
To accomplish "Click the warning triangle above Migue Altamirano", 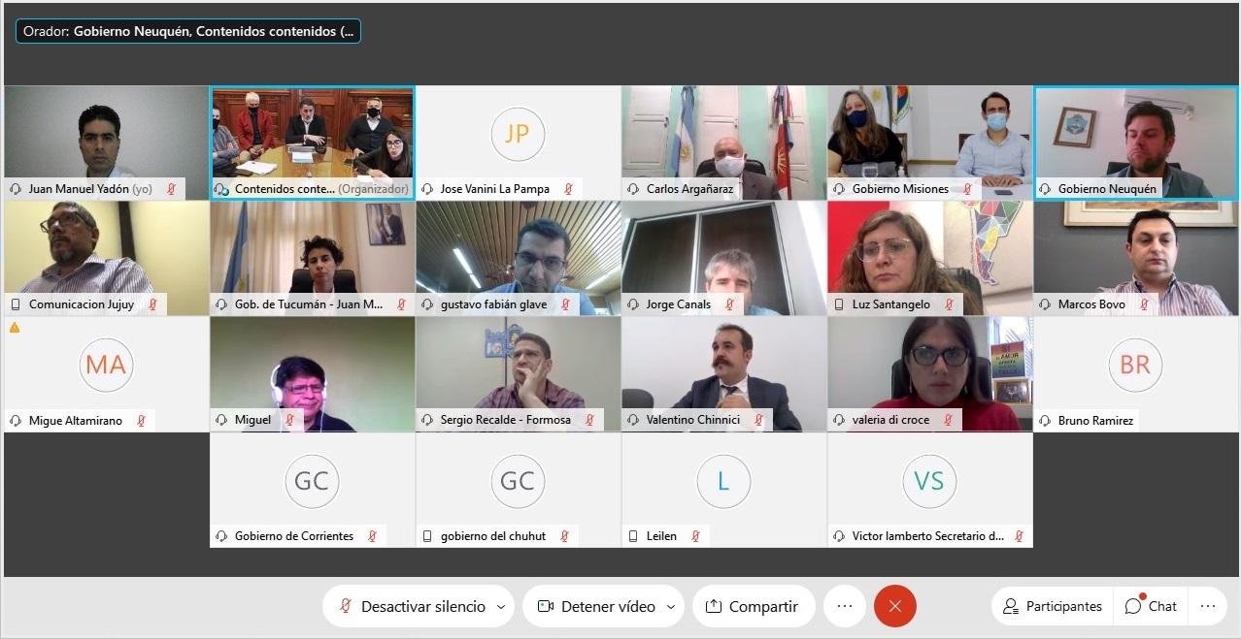I will click(x=15, y=328).
